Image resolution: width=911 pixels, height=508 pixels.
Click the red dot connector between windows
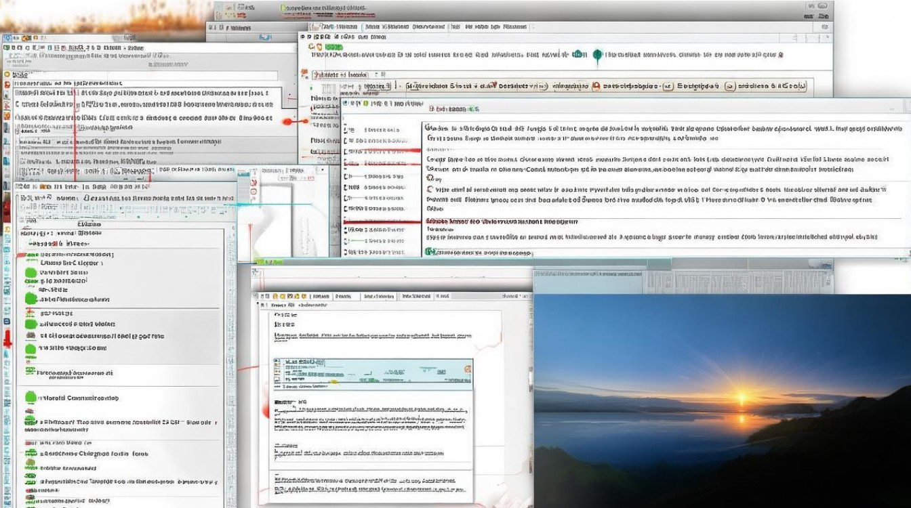288,122
